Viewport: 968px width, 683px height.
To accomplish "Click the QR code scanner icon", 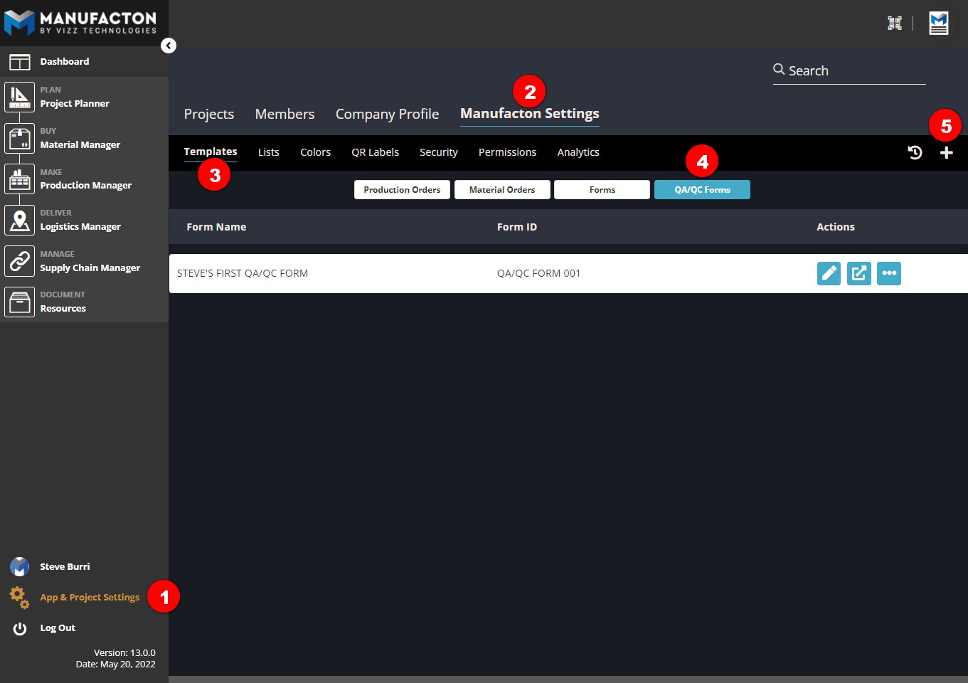I will coord(895,23).
